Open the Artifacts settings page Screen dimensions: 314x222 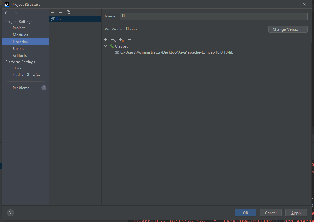pyautogui.click(x=20, y=55)
